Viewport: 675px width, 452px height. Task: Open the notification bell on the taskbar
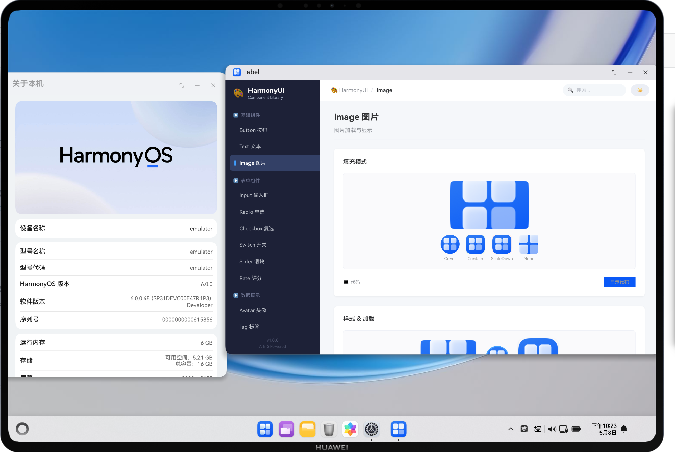coord(623,429)
